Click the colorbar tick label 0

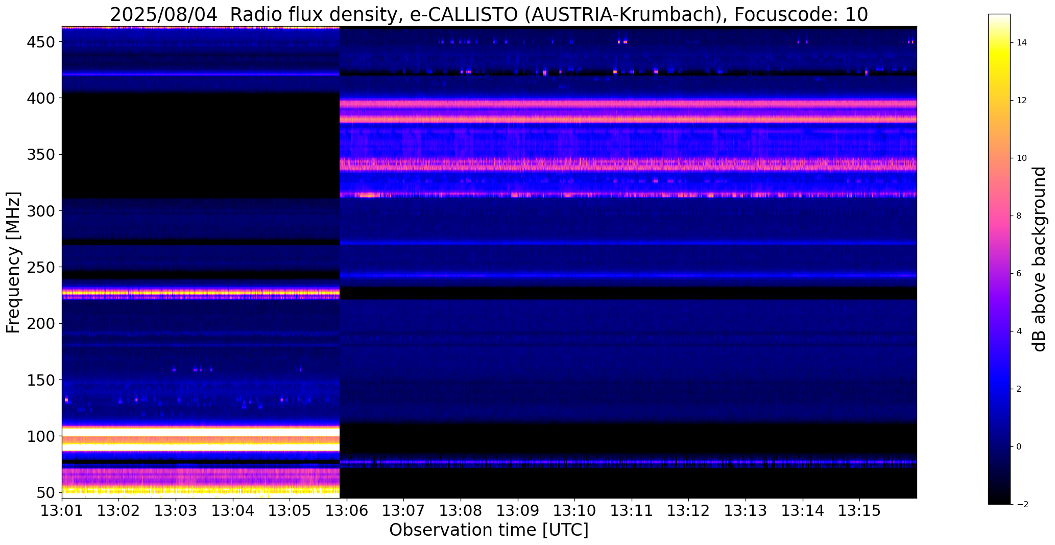point(1019,447)
